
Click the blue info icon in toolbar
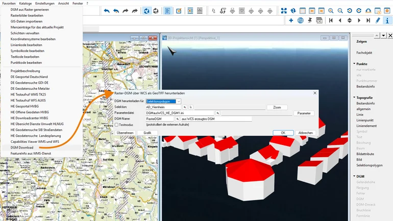(x=388, y=20)
